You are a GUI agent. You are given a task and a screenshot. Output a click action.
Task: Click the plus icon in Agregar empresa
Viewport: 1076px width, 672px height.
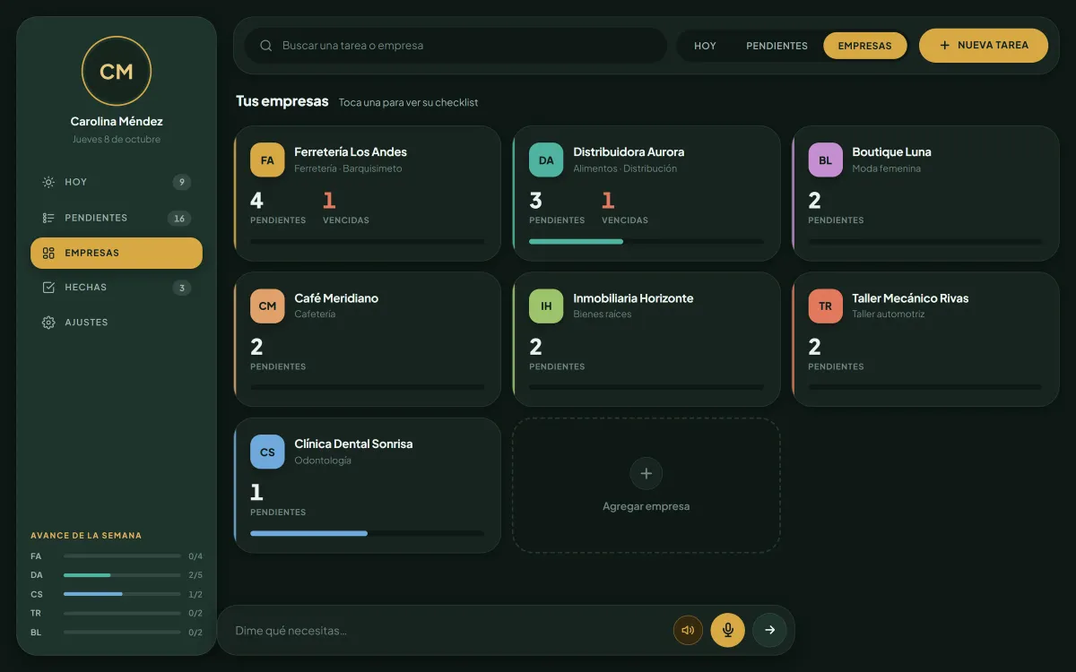[646, 473]
